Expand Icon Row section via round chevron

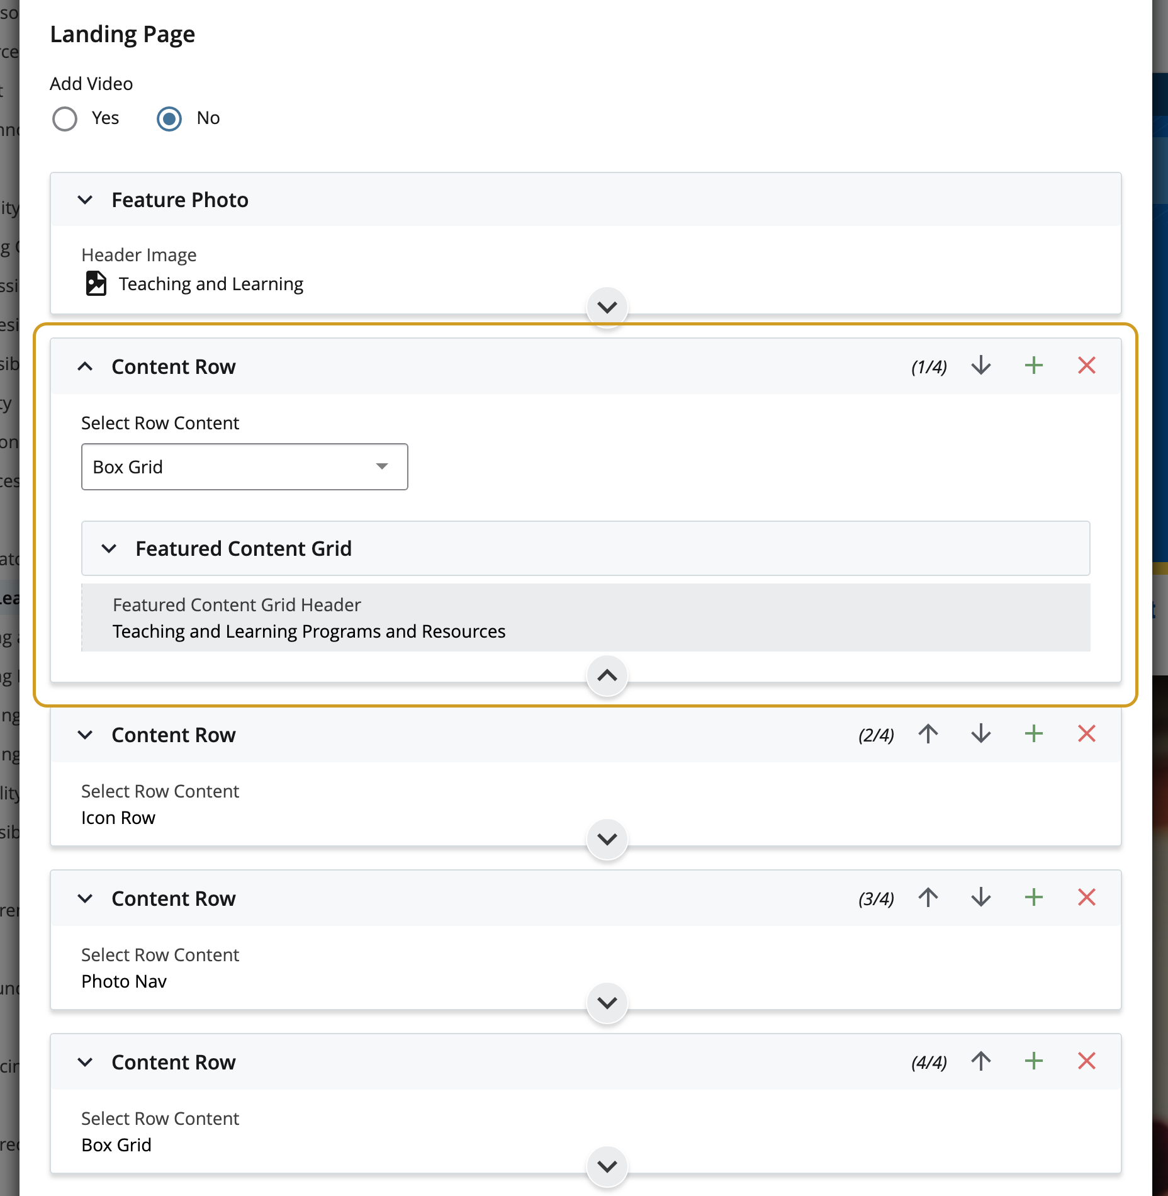point(607,839)
